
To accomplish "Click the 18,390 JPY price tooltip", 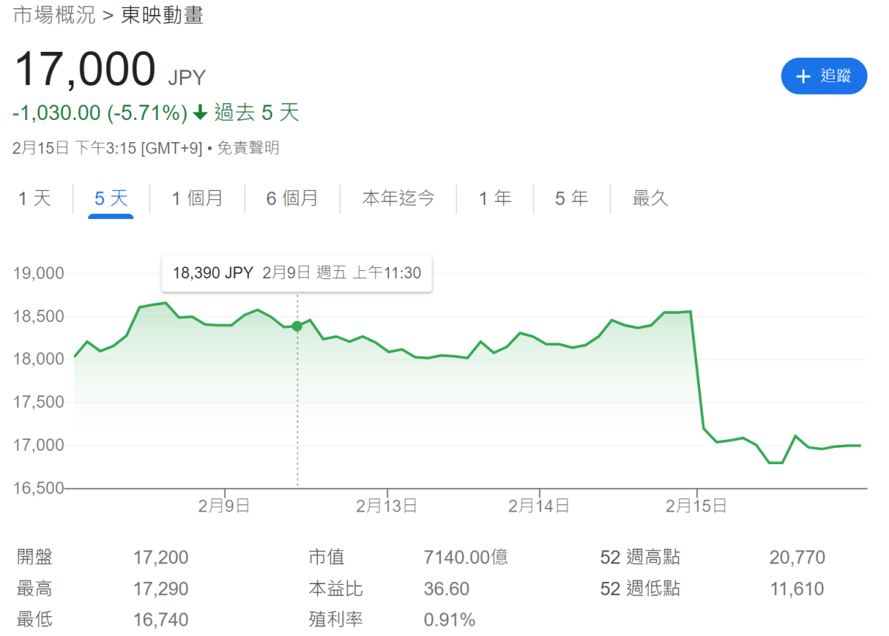I will (296, 273).
